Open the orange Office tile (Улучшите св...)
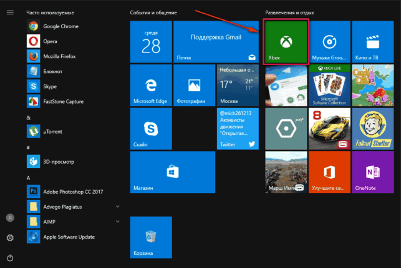The height and width of the screenshot is (268, 401). (329, 172)
